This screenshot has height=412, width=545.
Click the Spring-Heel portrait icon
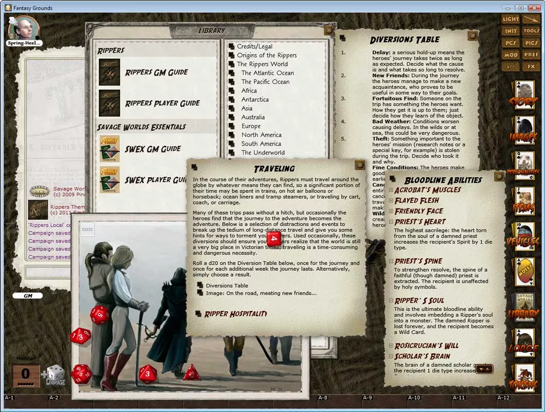point(24,29)
